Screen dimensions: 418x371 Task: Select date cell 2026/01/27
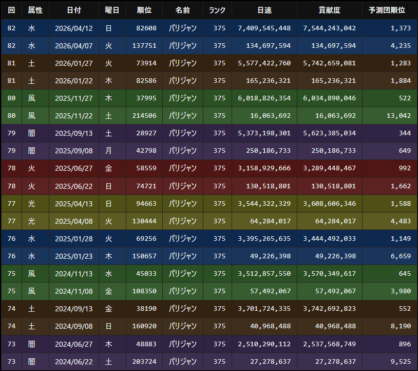tap(74, 63)
